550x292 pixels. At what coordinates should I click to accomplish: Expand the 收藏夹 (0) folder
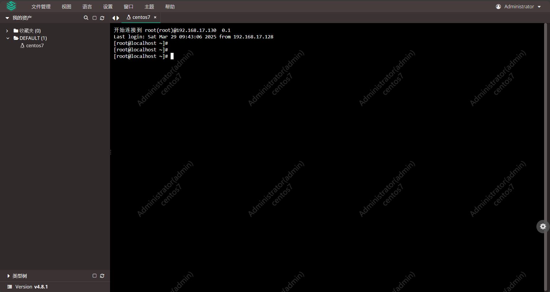7,30
